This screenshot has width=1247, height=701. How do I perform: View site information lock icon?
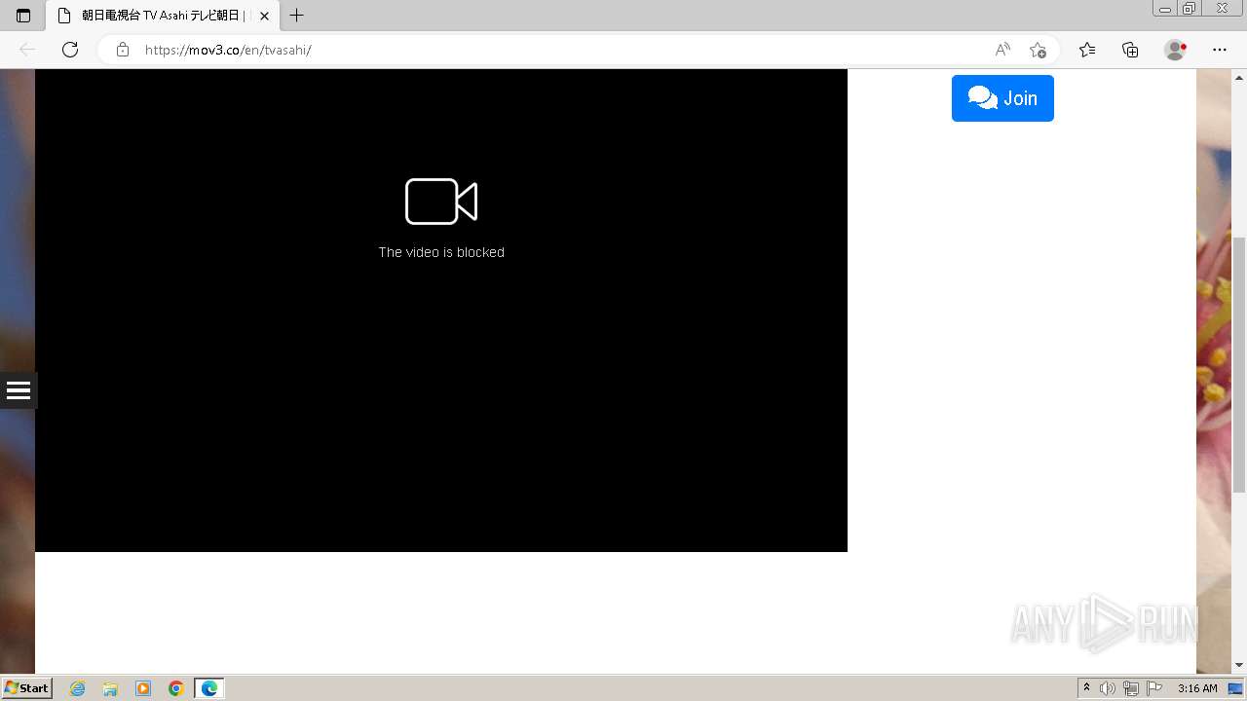coord(123,50)
